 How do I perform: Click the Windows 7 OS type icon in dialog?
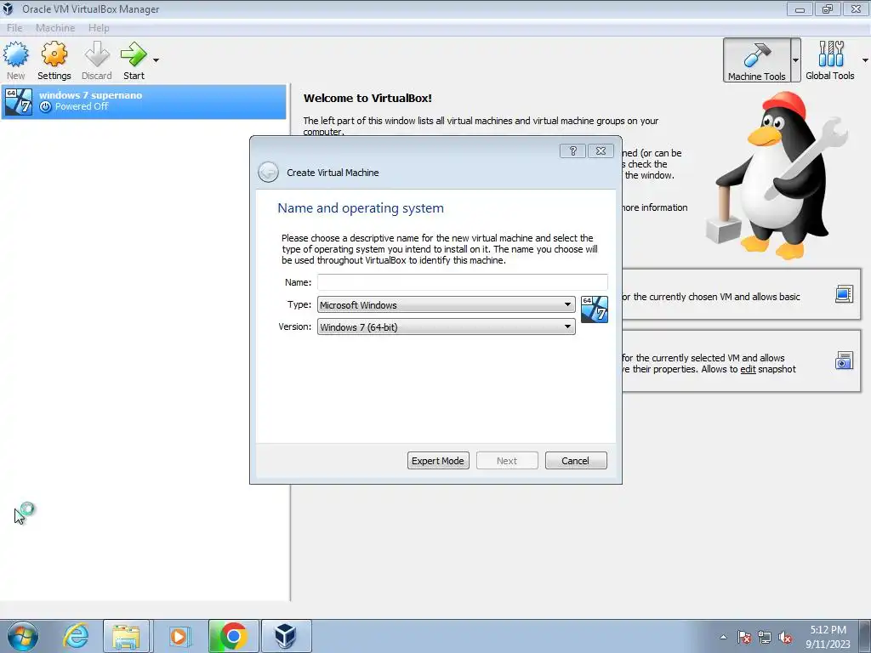[595, 309]
